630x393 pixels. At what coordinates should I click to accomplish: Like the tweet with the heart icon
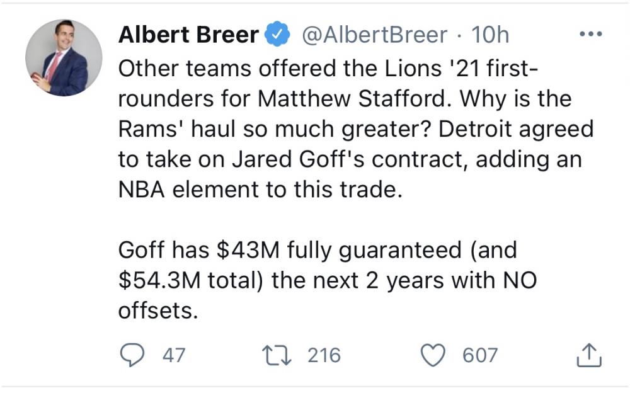coord(433,355)
